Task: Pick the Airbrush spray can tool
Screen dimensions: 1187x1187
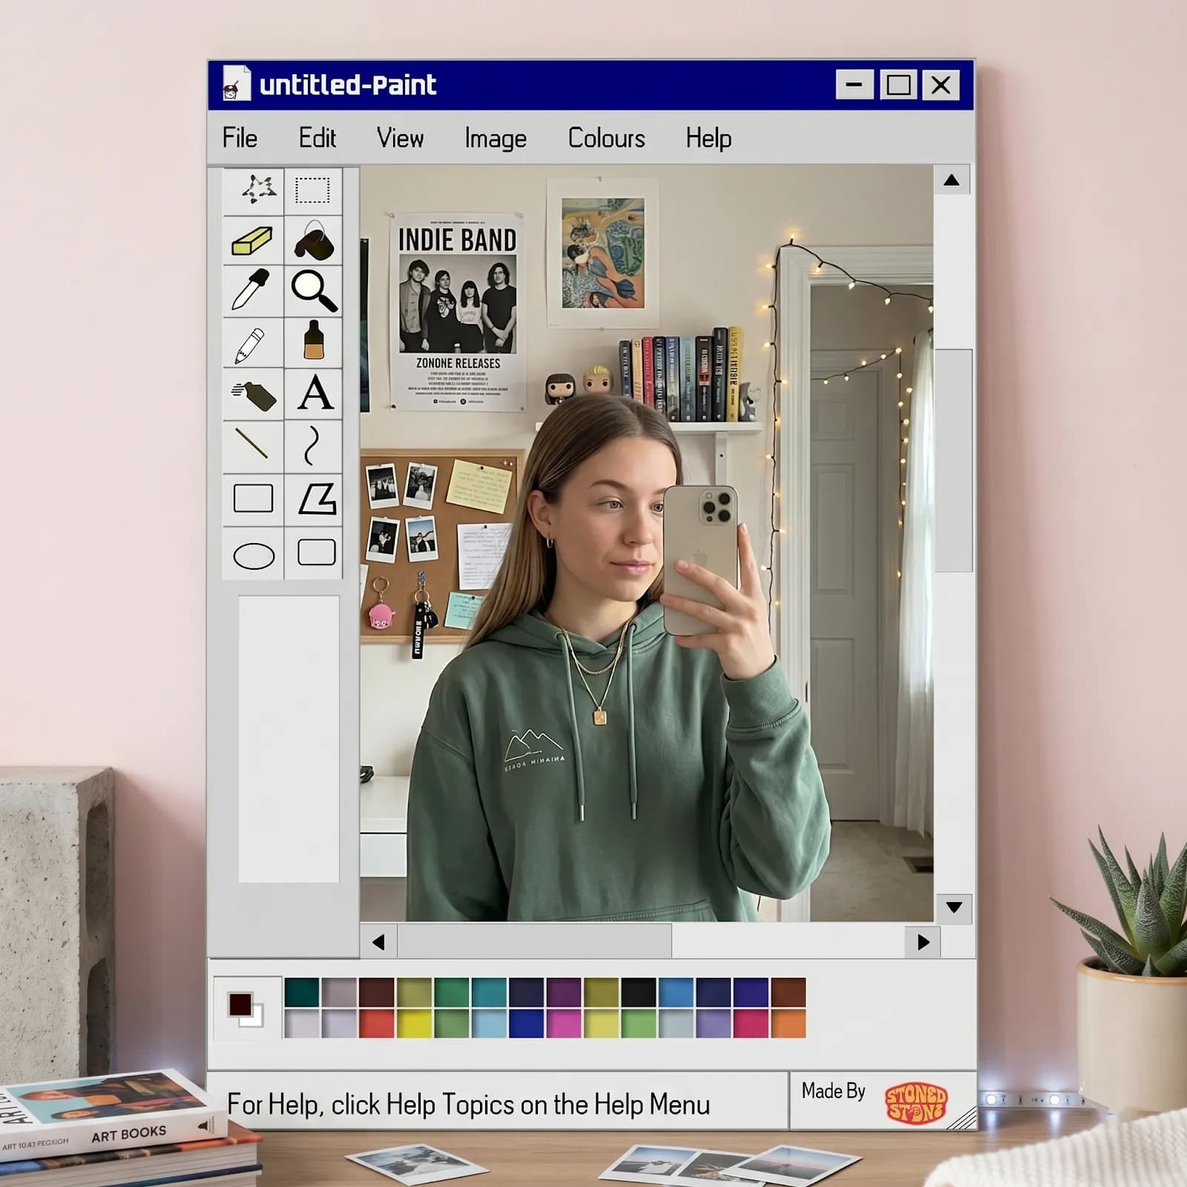Action: [x=254, y=394]
